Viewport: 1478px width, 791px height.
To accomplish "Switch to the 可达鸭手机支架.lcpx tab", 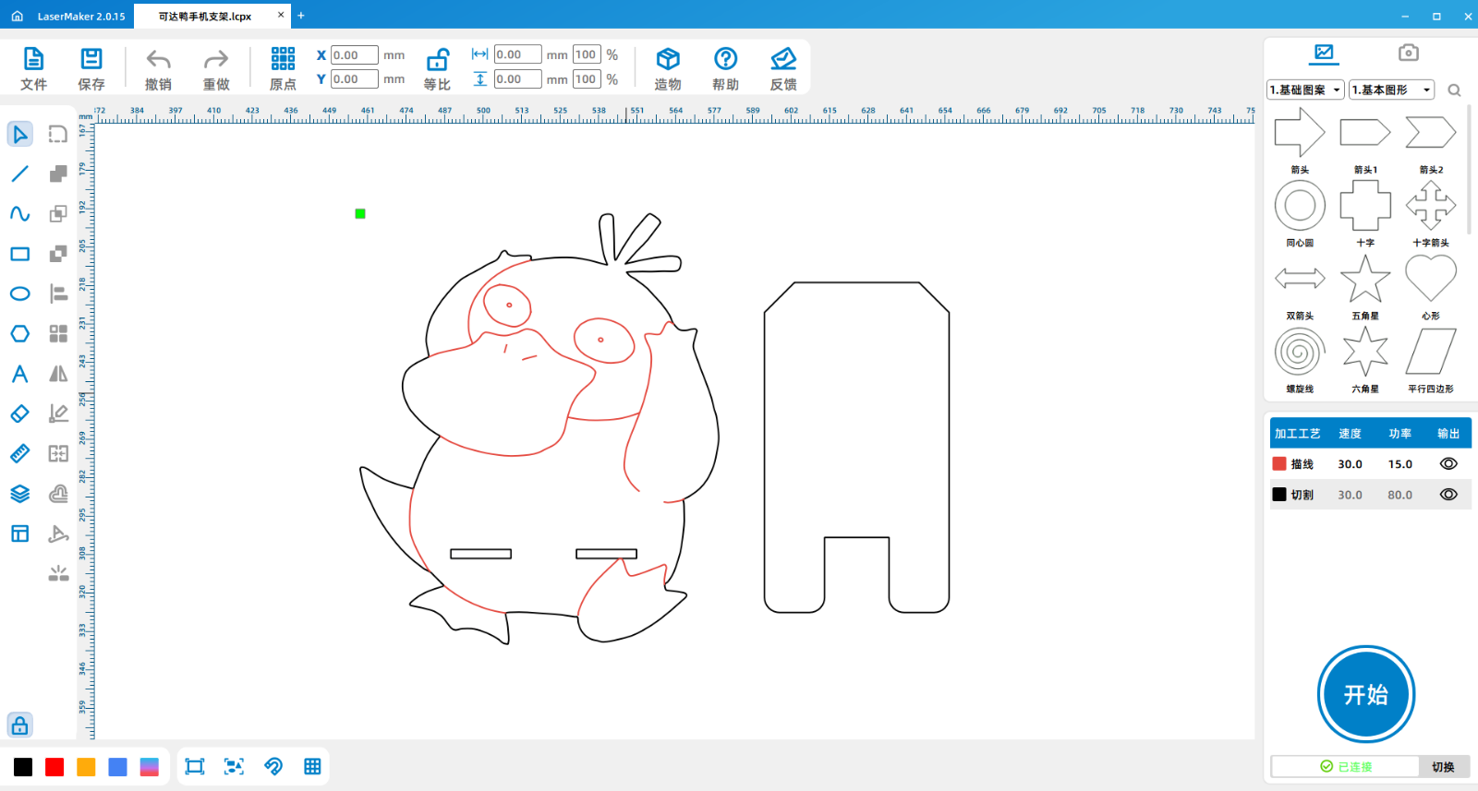I will (205, 16).
